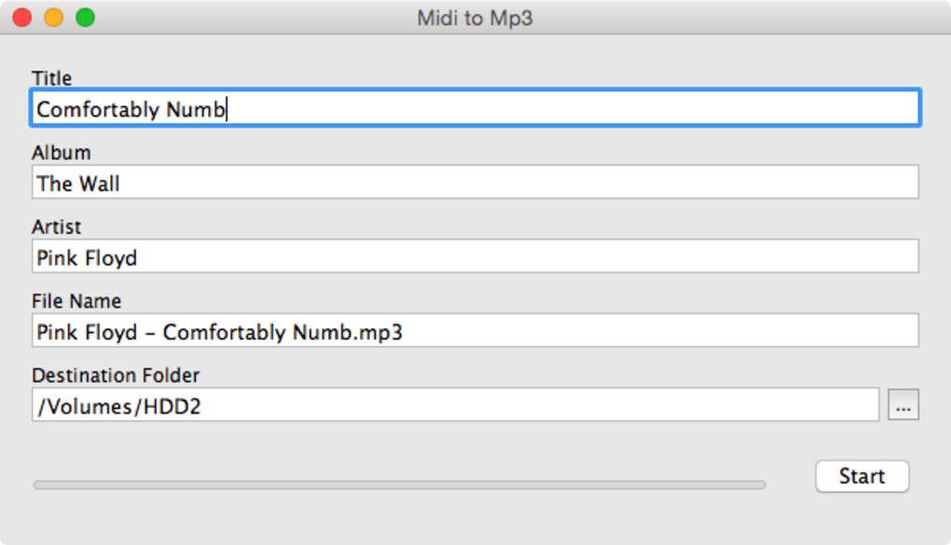Click the Title label

[51, 78]
